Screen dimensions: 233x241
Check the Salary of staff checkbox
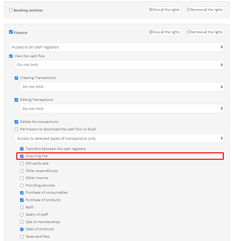click(22, 215)
